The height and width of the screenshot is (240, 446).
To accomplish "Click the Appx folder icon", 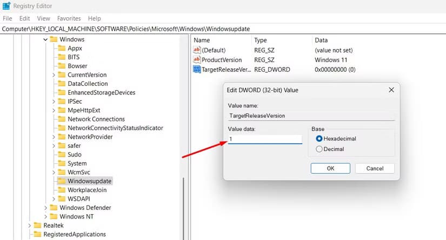I will tap(62, 48).
